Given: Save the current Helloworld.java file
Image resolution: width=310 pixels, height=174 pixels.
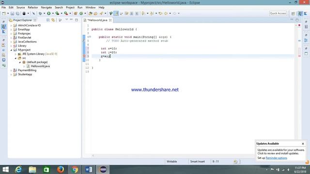Looking at the screenshot, I should 12,14.
